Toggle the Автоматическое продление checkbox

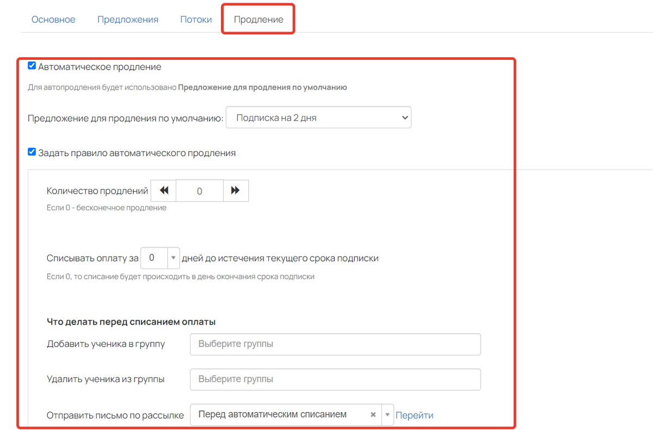pos(32,66)
